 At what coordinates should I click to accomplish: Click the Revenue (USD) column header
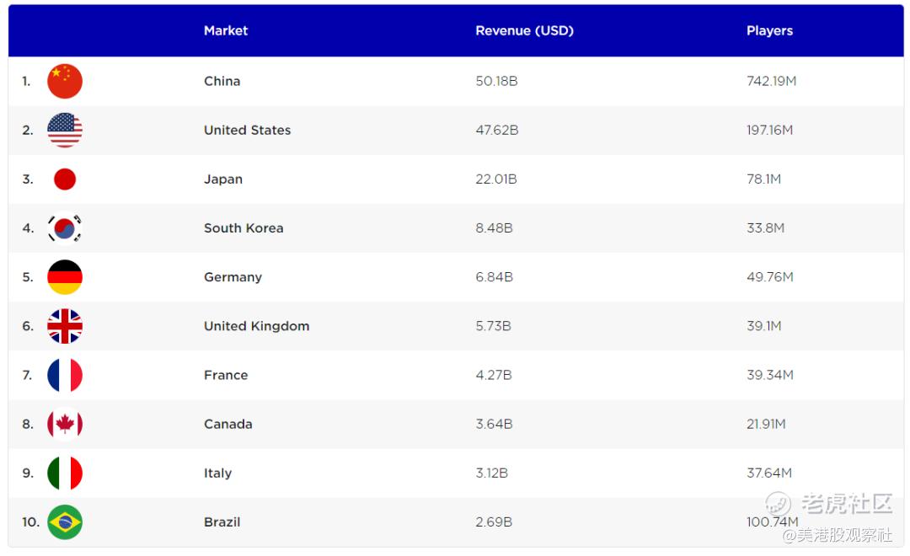pyautogui.click(x=524, y=30)
